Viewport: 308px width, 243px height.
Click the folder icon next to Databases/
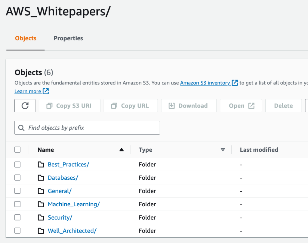coord(41,178)
